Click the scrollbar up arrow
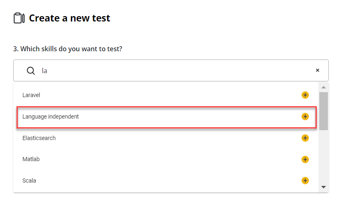Screen dimensions: 344x207 tap(323, 87)
